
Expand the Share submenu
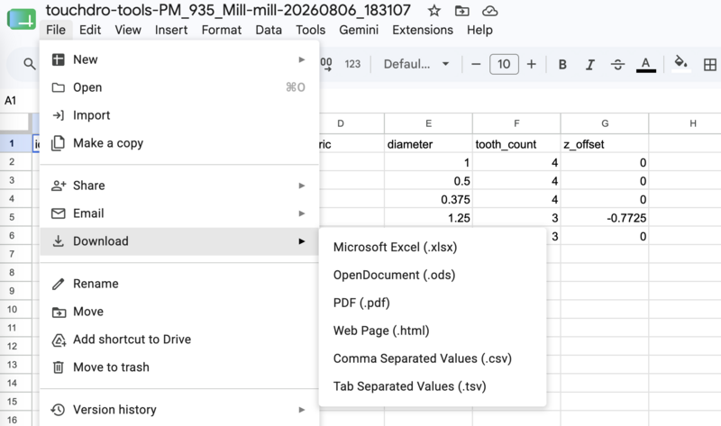point(179,186)
